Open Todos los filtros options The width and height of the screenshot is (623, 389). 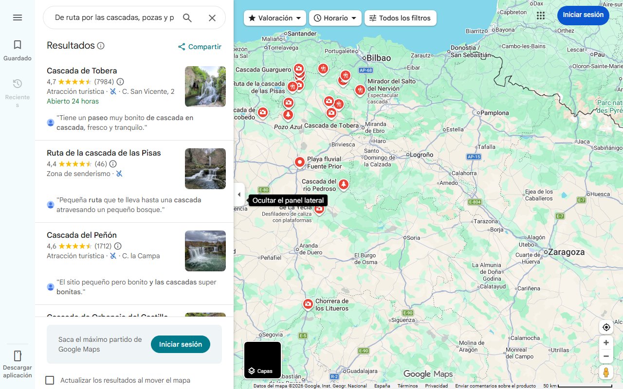point(400,18)
